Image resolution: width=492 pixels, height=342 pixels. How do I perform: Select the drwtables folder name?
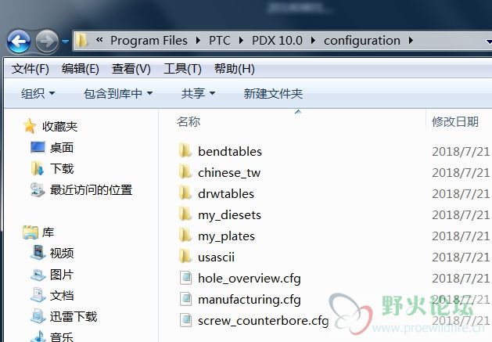coord(226,194)
